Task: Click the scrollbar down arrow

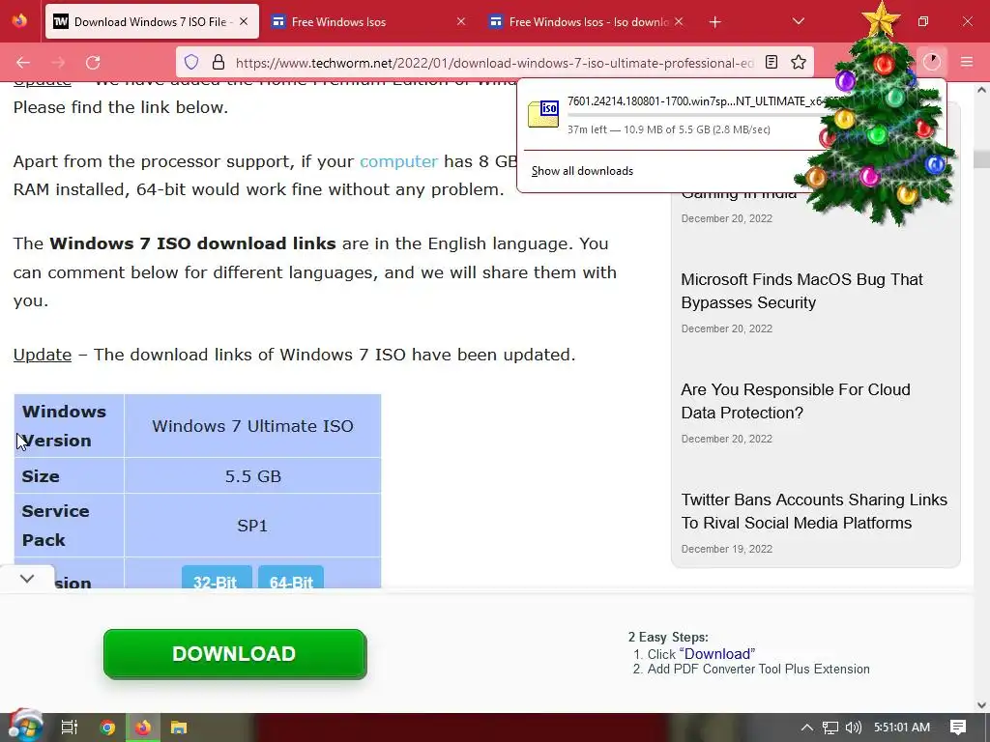Action: click(982, 704)
